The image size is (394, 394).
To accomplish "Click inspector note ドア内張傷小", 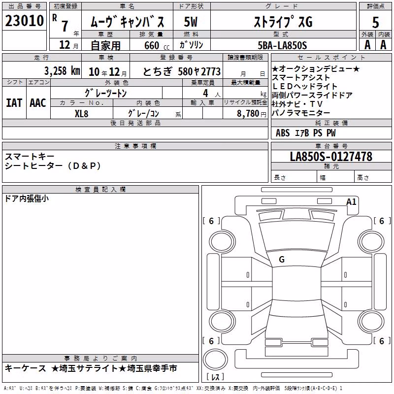I will [27, 198].
